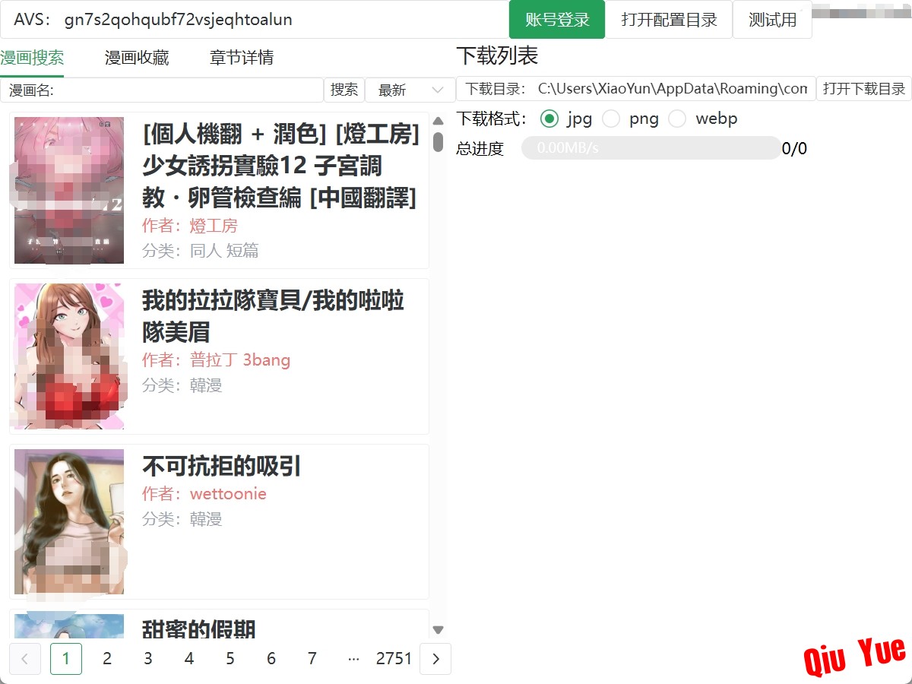Viewport: 912px width, 684px height.
Task: Expand the 最新 sort dropdown
Action: pyautogui.click(x=410, y=90)
